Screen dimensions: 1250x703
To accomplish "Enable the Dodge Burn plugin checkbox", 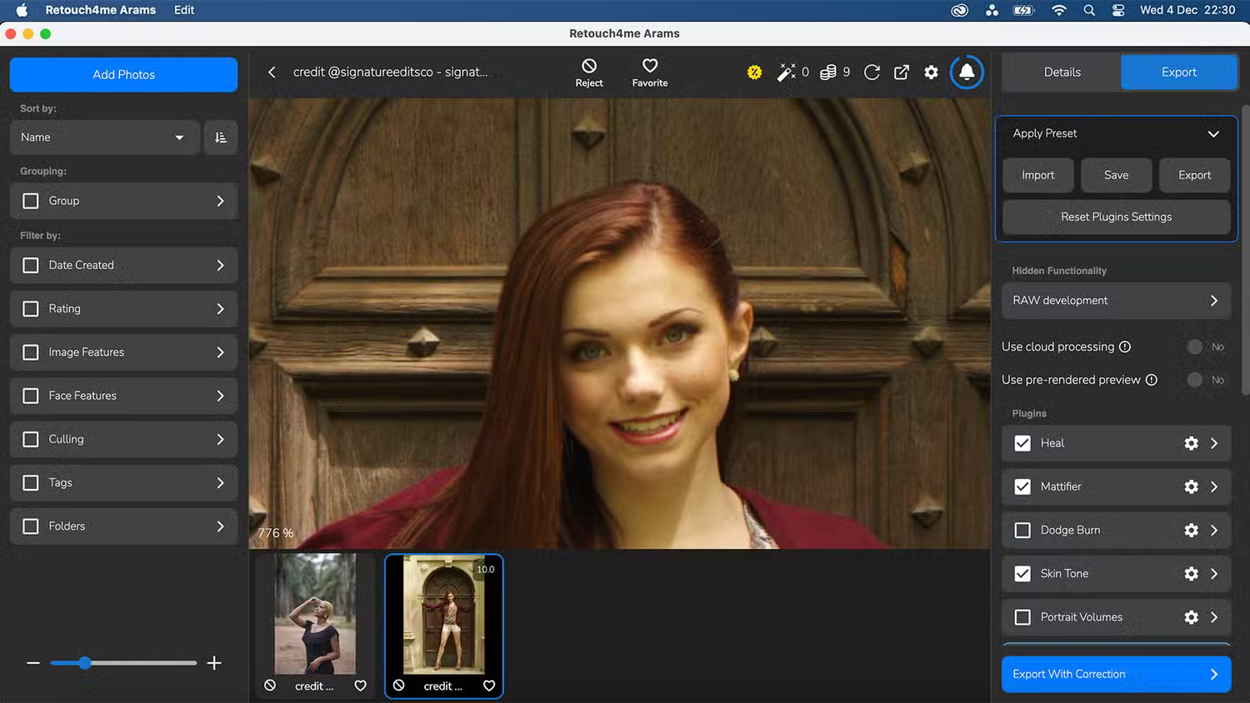I will pos(1022,530).
